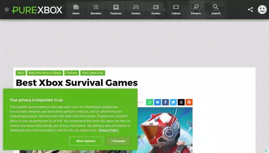This screenshot has height=153, width=269.
Task: Share the article on Threads
Action: click(x=181, y=102)
